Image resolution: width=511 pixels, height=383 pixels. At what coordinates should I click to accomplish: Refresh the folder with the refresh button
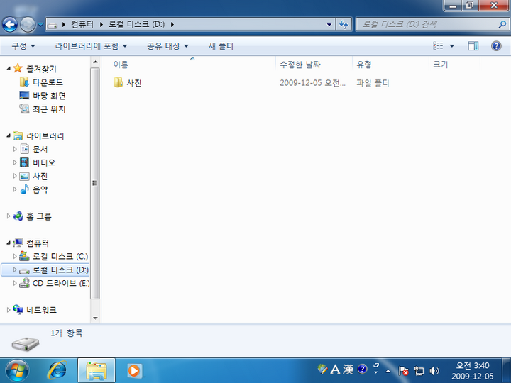click(344, 24)
